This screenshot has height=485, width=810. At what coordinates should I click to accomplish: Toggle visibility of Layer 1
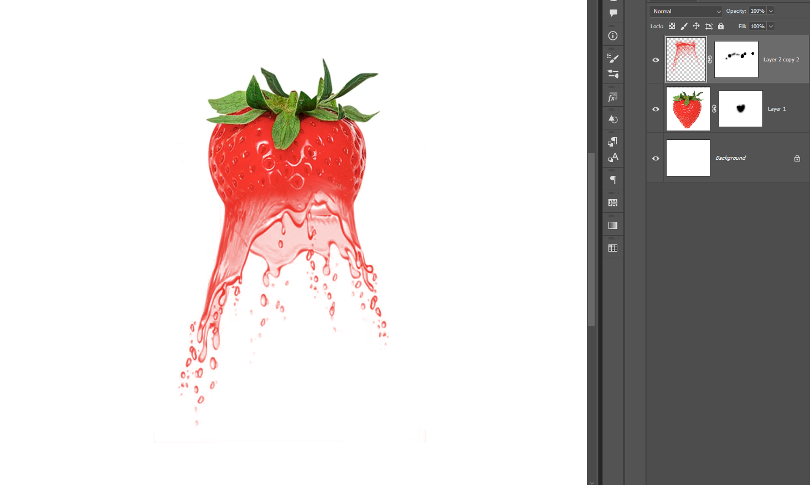(656, 109)
